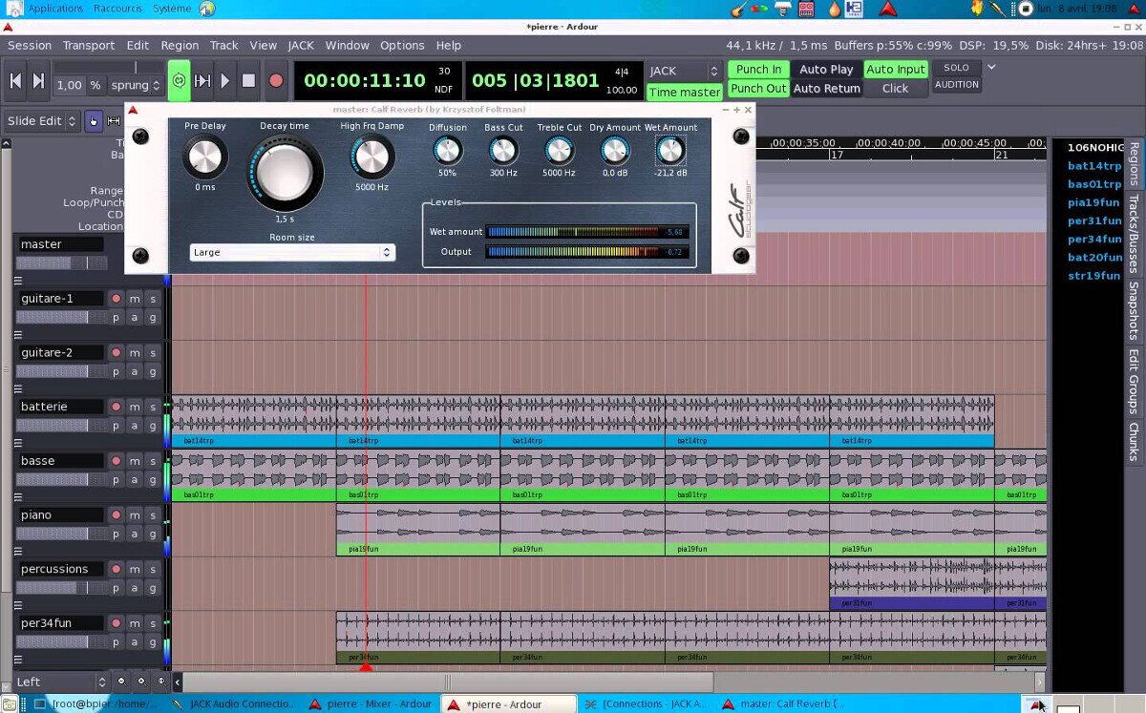This screenshot has width=1146, height=713.
Task: Toggle the Punch In button
Action: [x=758, y=70]
